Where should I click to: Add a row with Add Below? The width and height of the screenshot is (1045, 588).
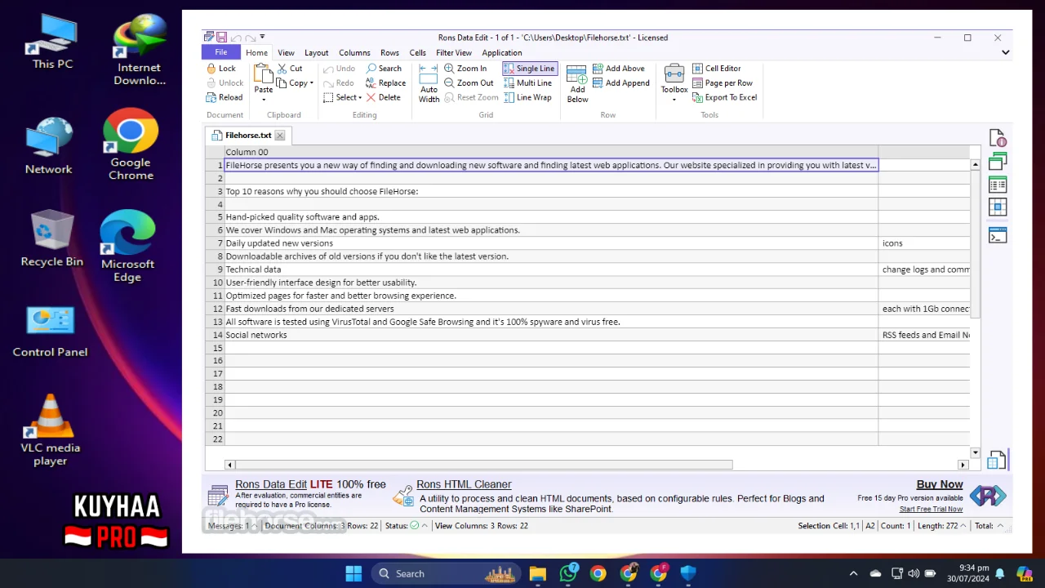pyautogui.click(x=577, y=83)
